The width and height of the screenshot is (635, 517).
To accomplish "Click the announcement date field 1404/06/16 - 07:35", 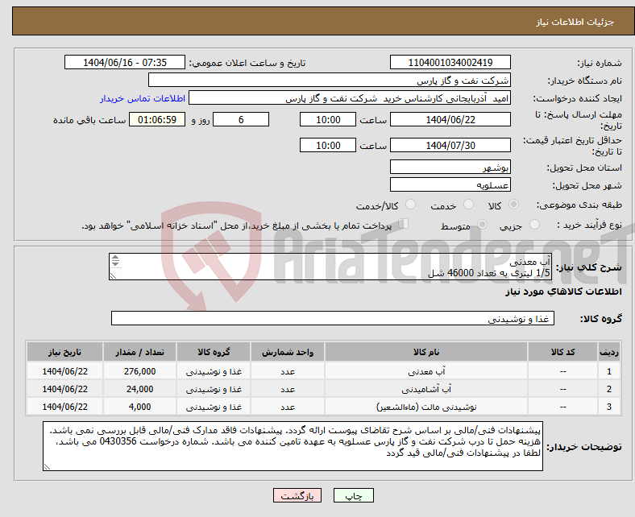I will 125,62.
